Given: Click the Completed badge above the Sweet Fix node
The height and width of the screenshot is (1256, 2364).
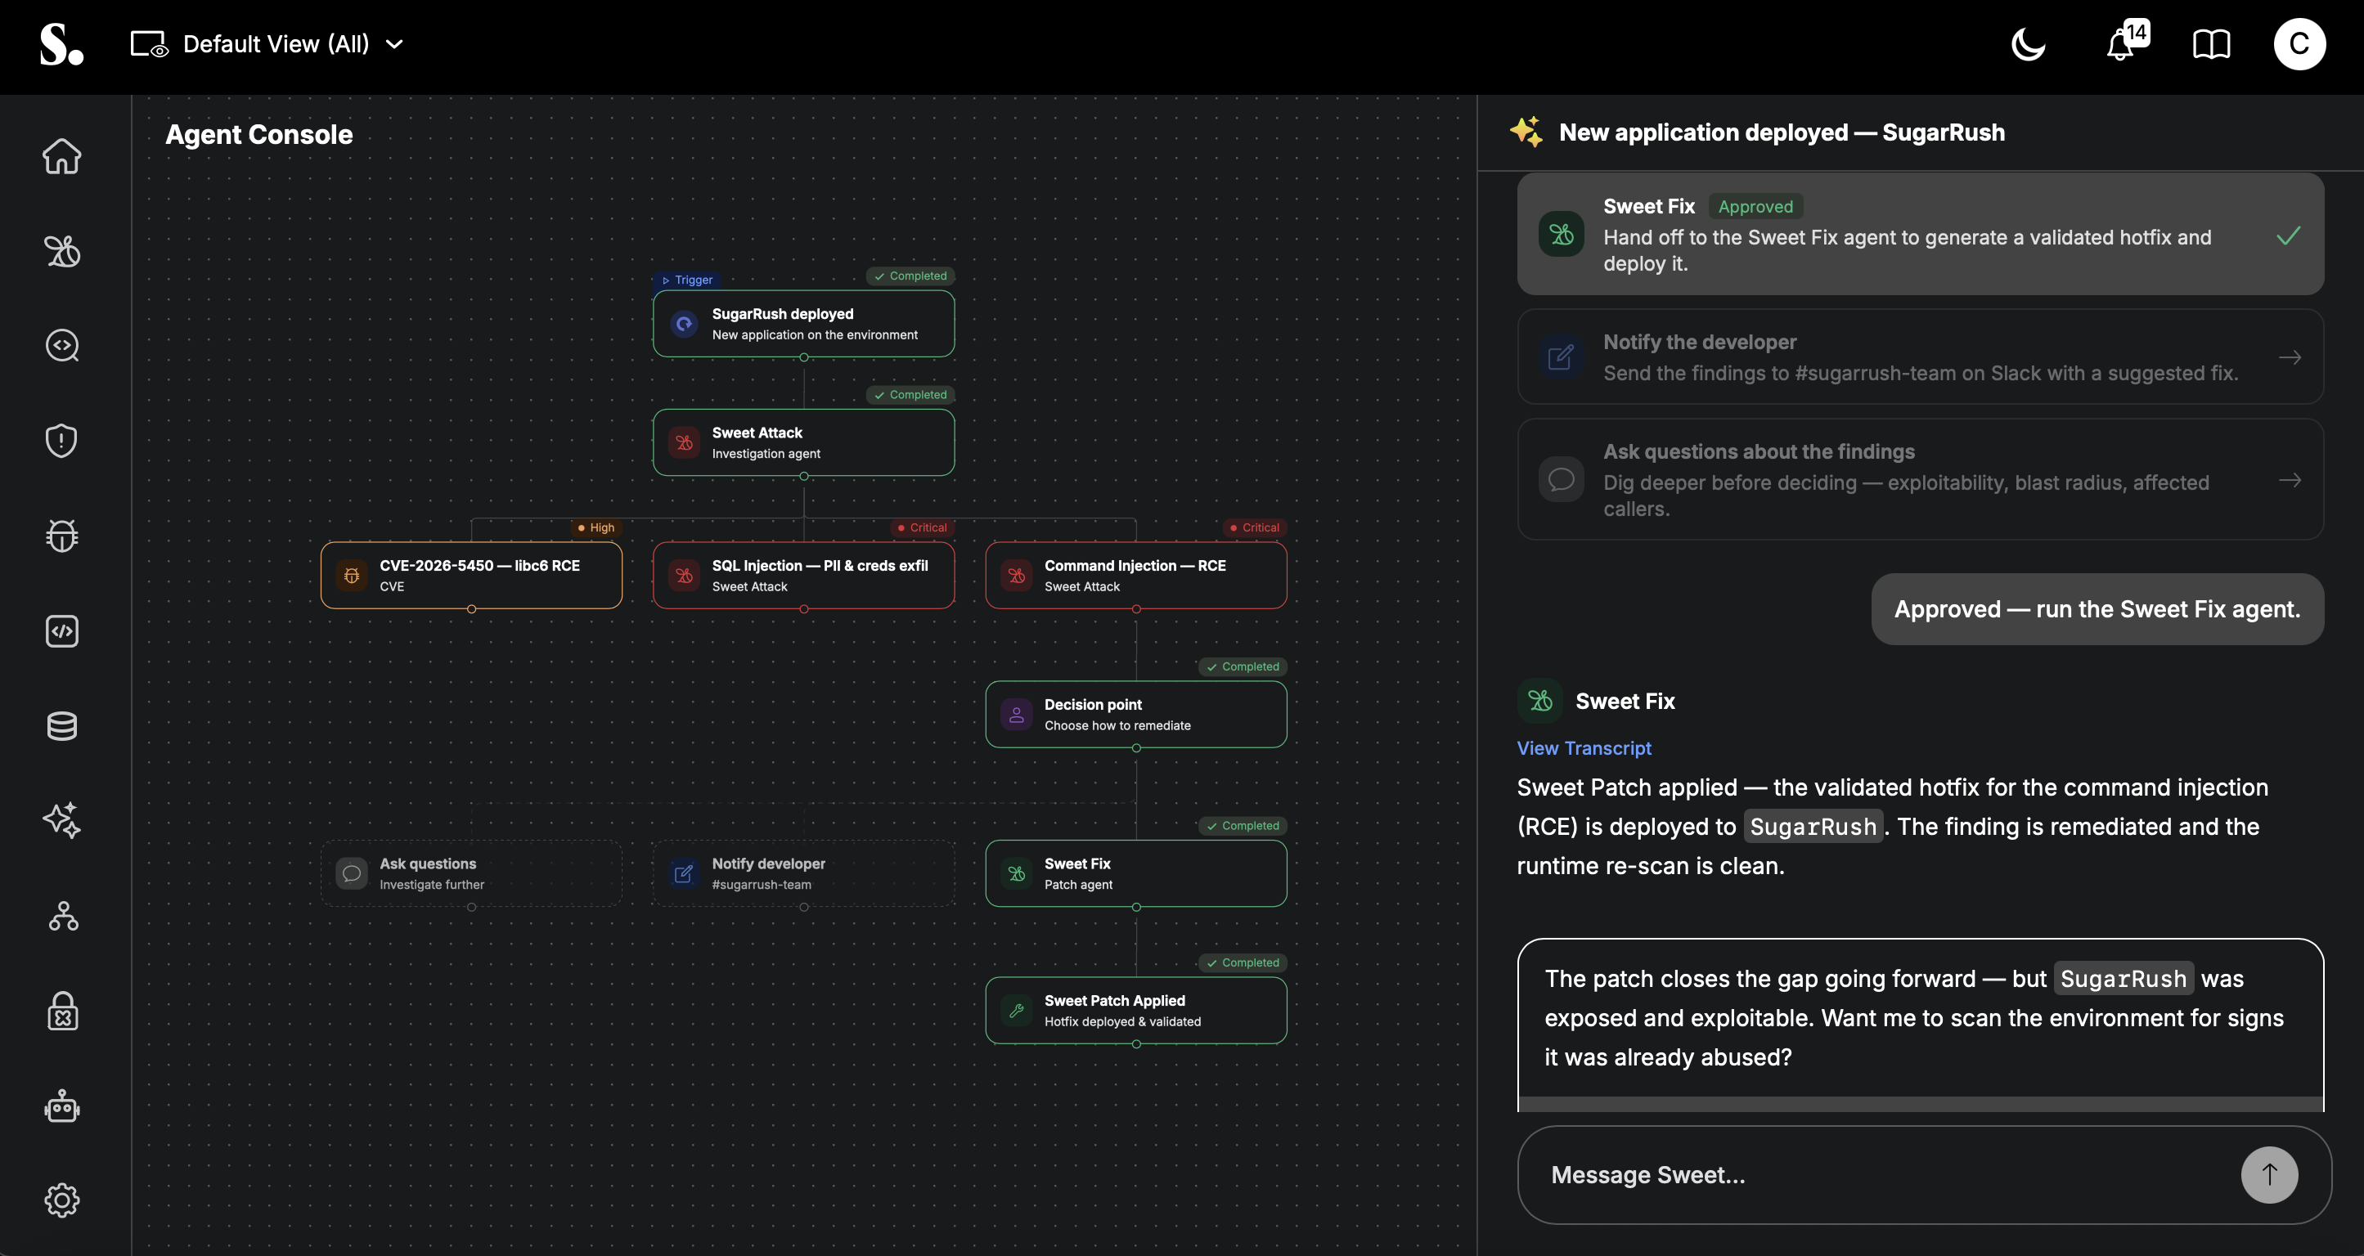Looking at the screenshot, I should click(1243, 826).
